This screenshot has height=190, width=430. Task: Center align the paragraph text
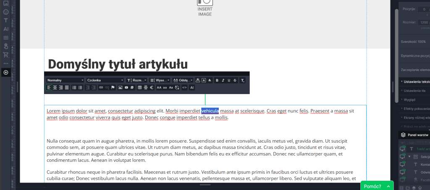coord(55,88)
